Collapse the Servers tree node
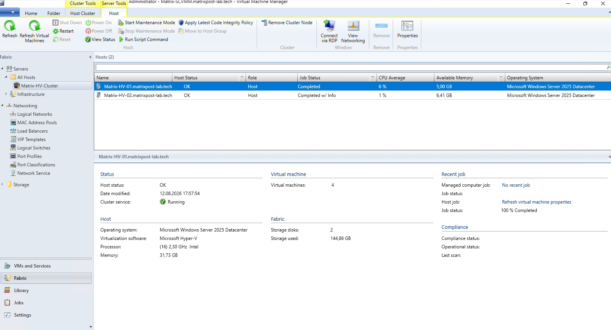This screenshot has width=611, height=330. coord(2,69)
